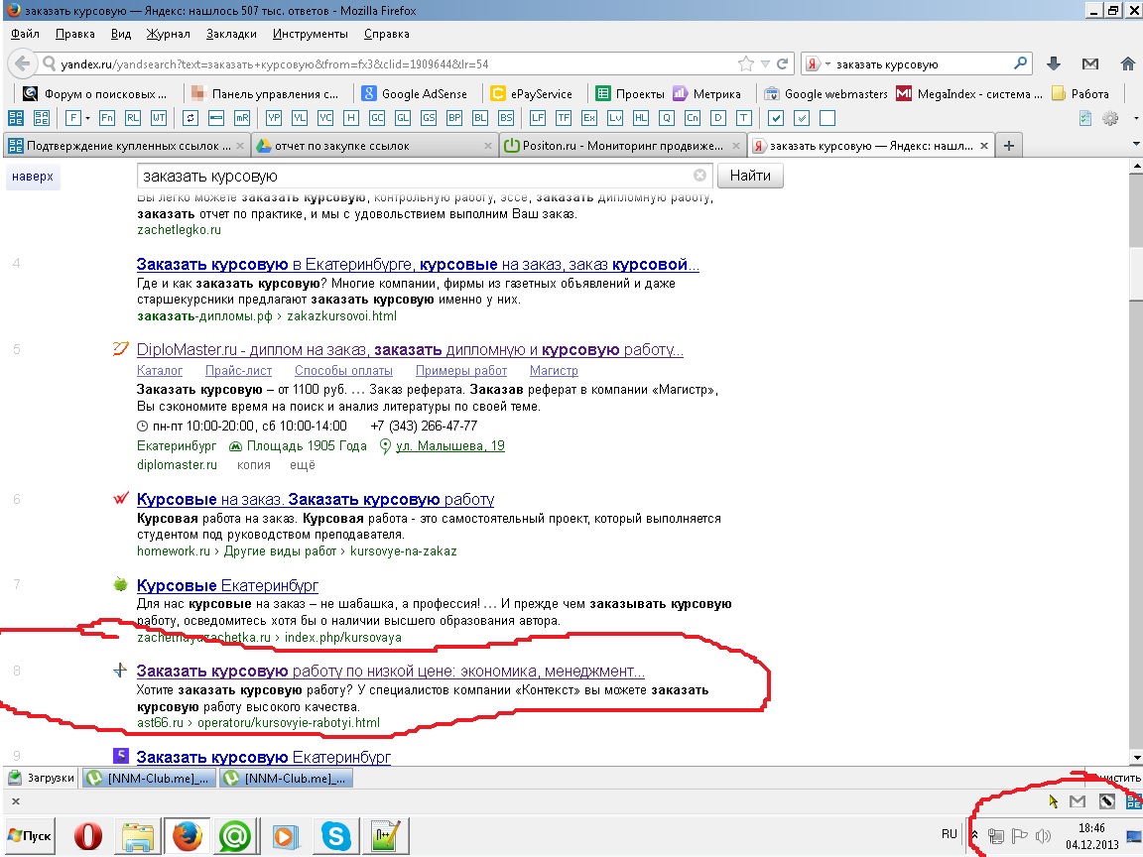This screenshot has height=857, width=1143.
Task: Open Skype from the taskbar
Action: pyautogui.click(x=335, y=835)
